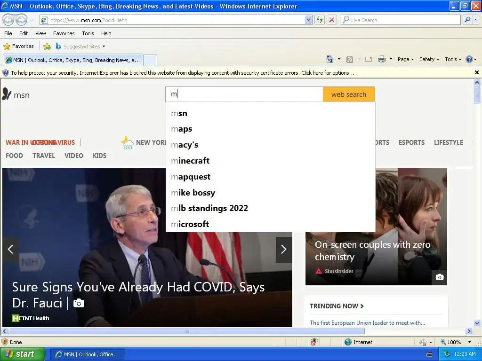The height and width of the screenshot is (361, 482).
Task: Select the msn suggestion
Action: tap(270, 113)
